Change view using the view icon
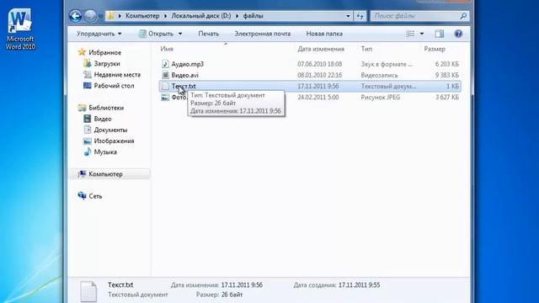Screen dimensions: 539x303 (x=410, y=34)
